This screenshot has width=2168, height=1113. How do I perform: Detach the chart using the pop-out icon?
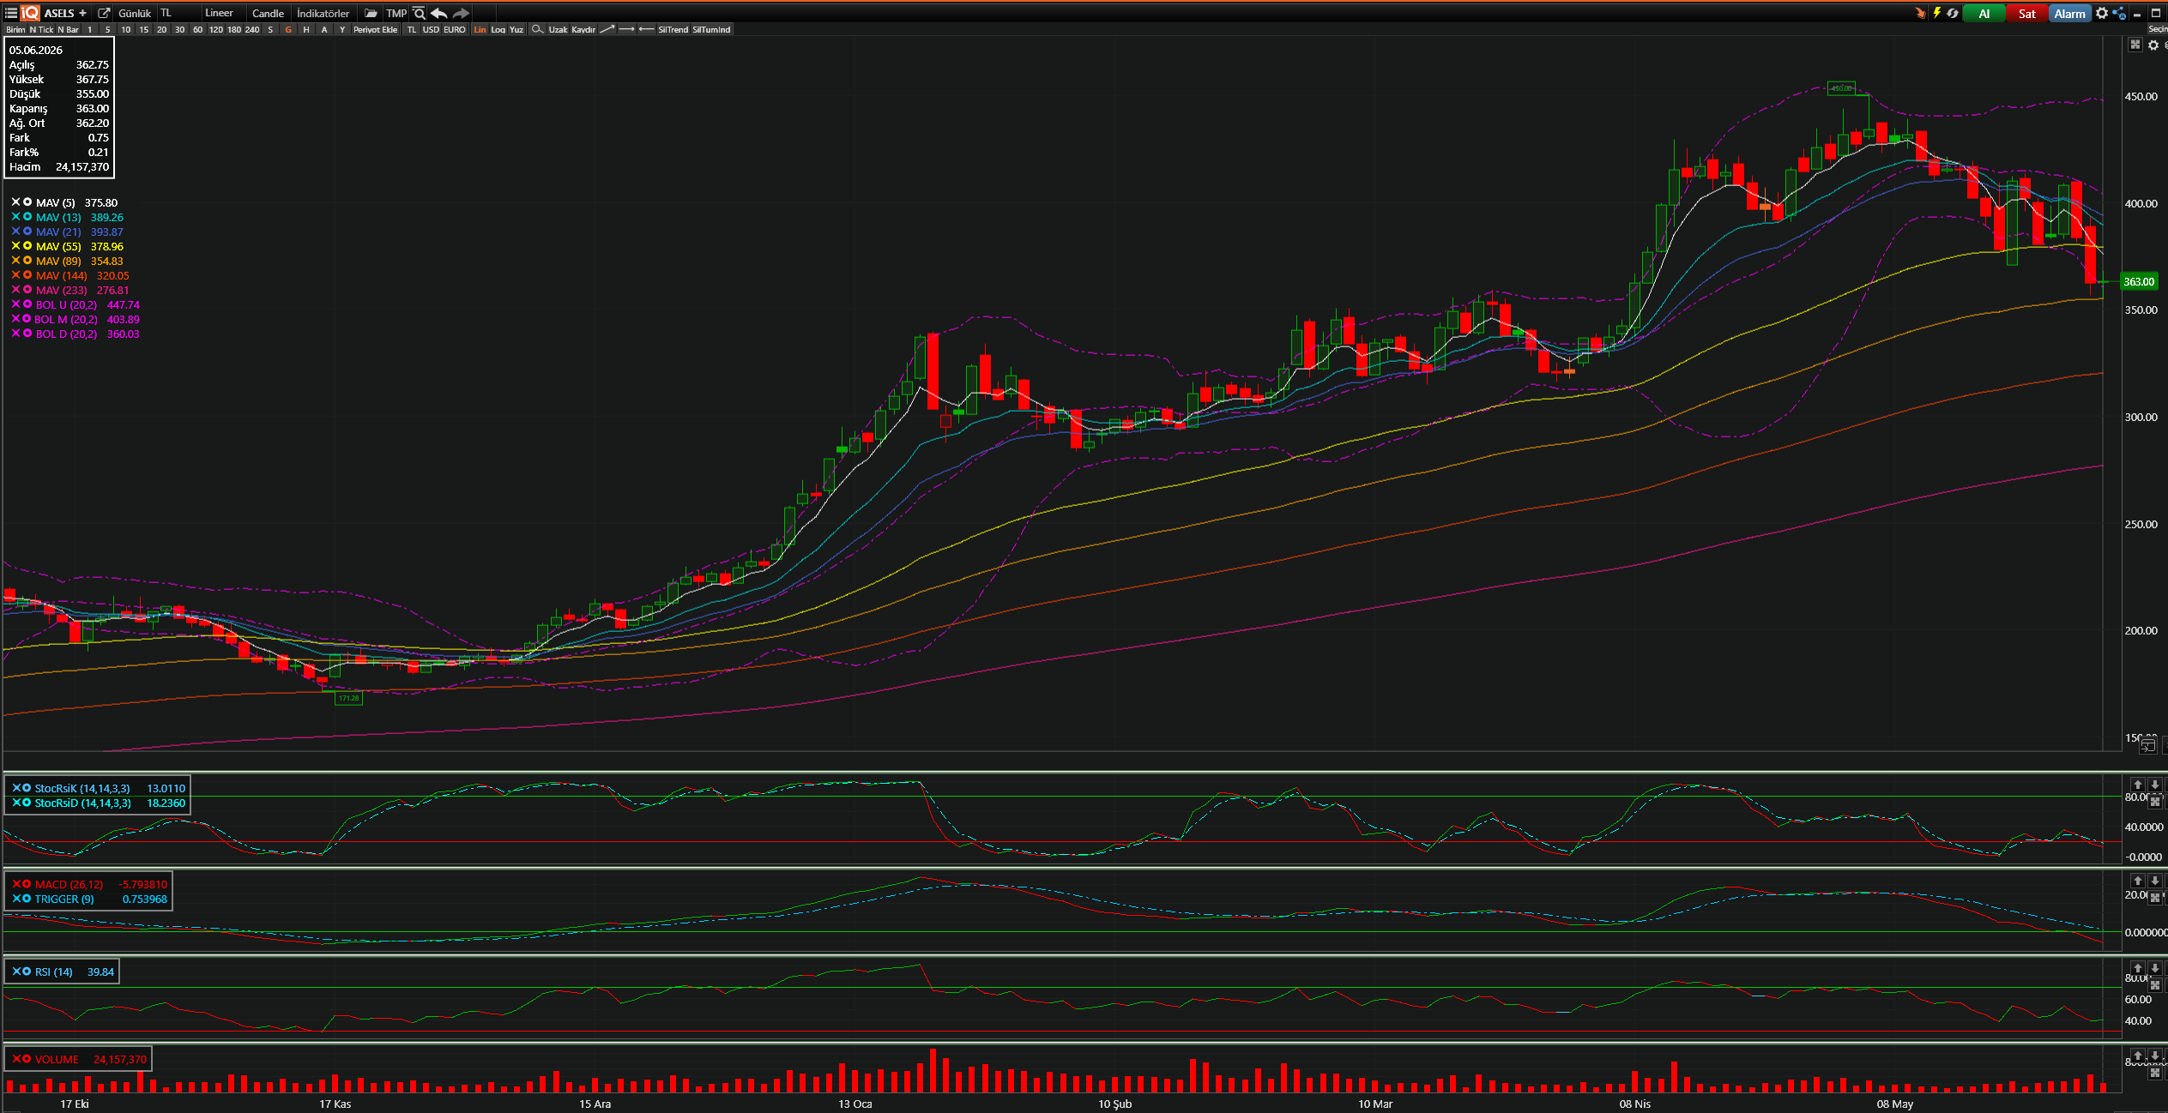(104, 13)
